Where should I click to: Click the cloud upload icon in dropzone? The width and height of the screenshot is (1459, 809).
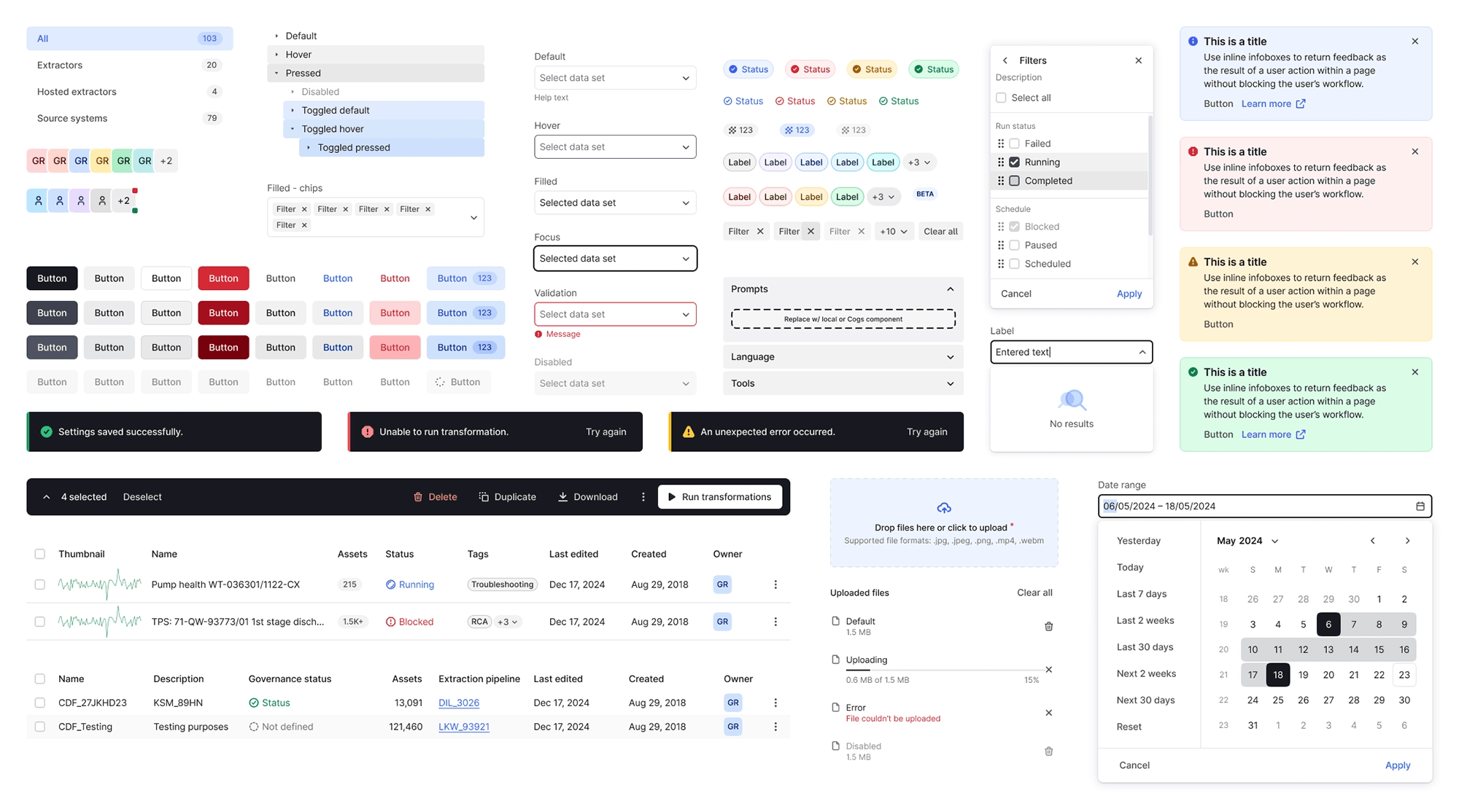(x=943, y=508)
